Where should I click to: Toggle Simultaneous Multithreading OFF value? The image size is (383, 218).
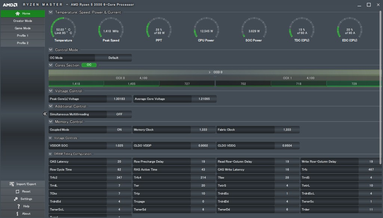(119, 114)
